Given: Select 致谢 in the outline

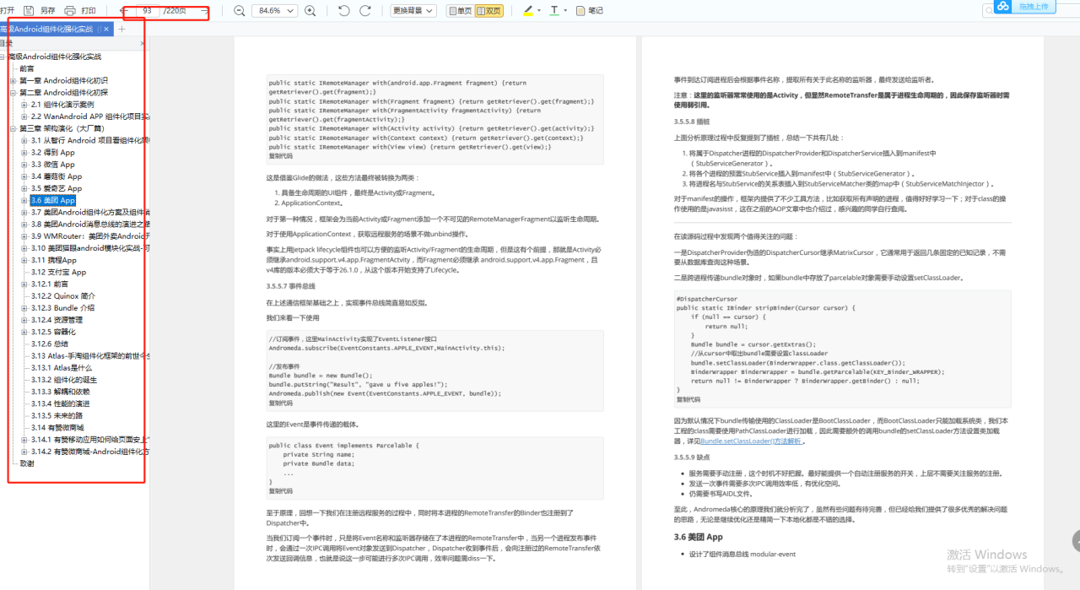Looking at the screenshot, I should (x=27, y=463).
